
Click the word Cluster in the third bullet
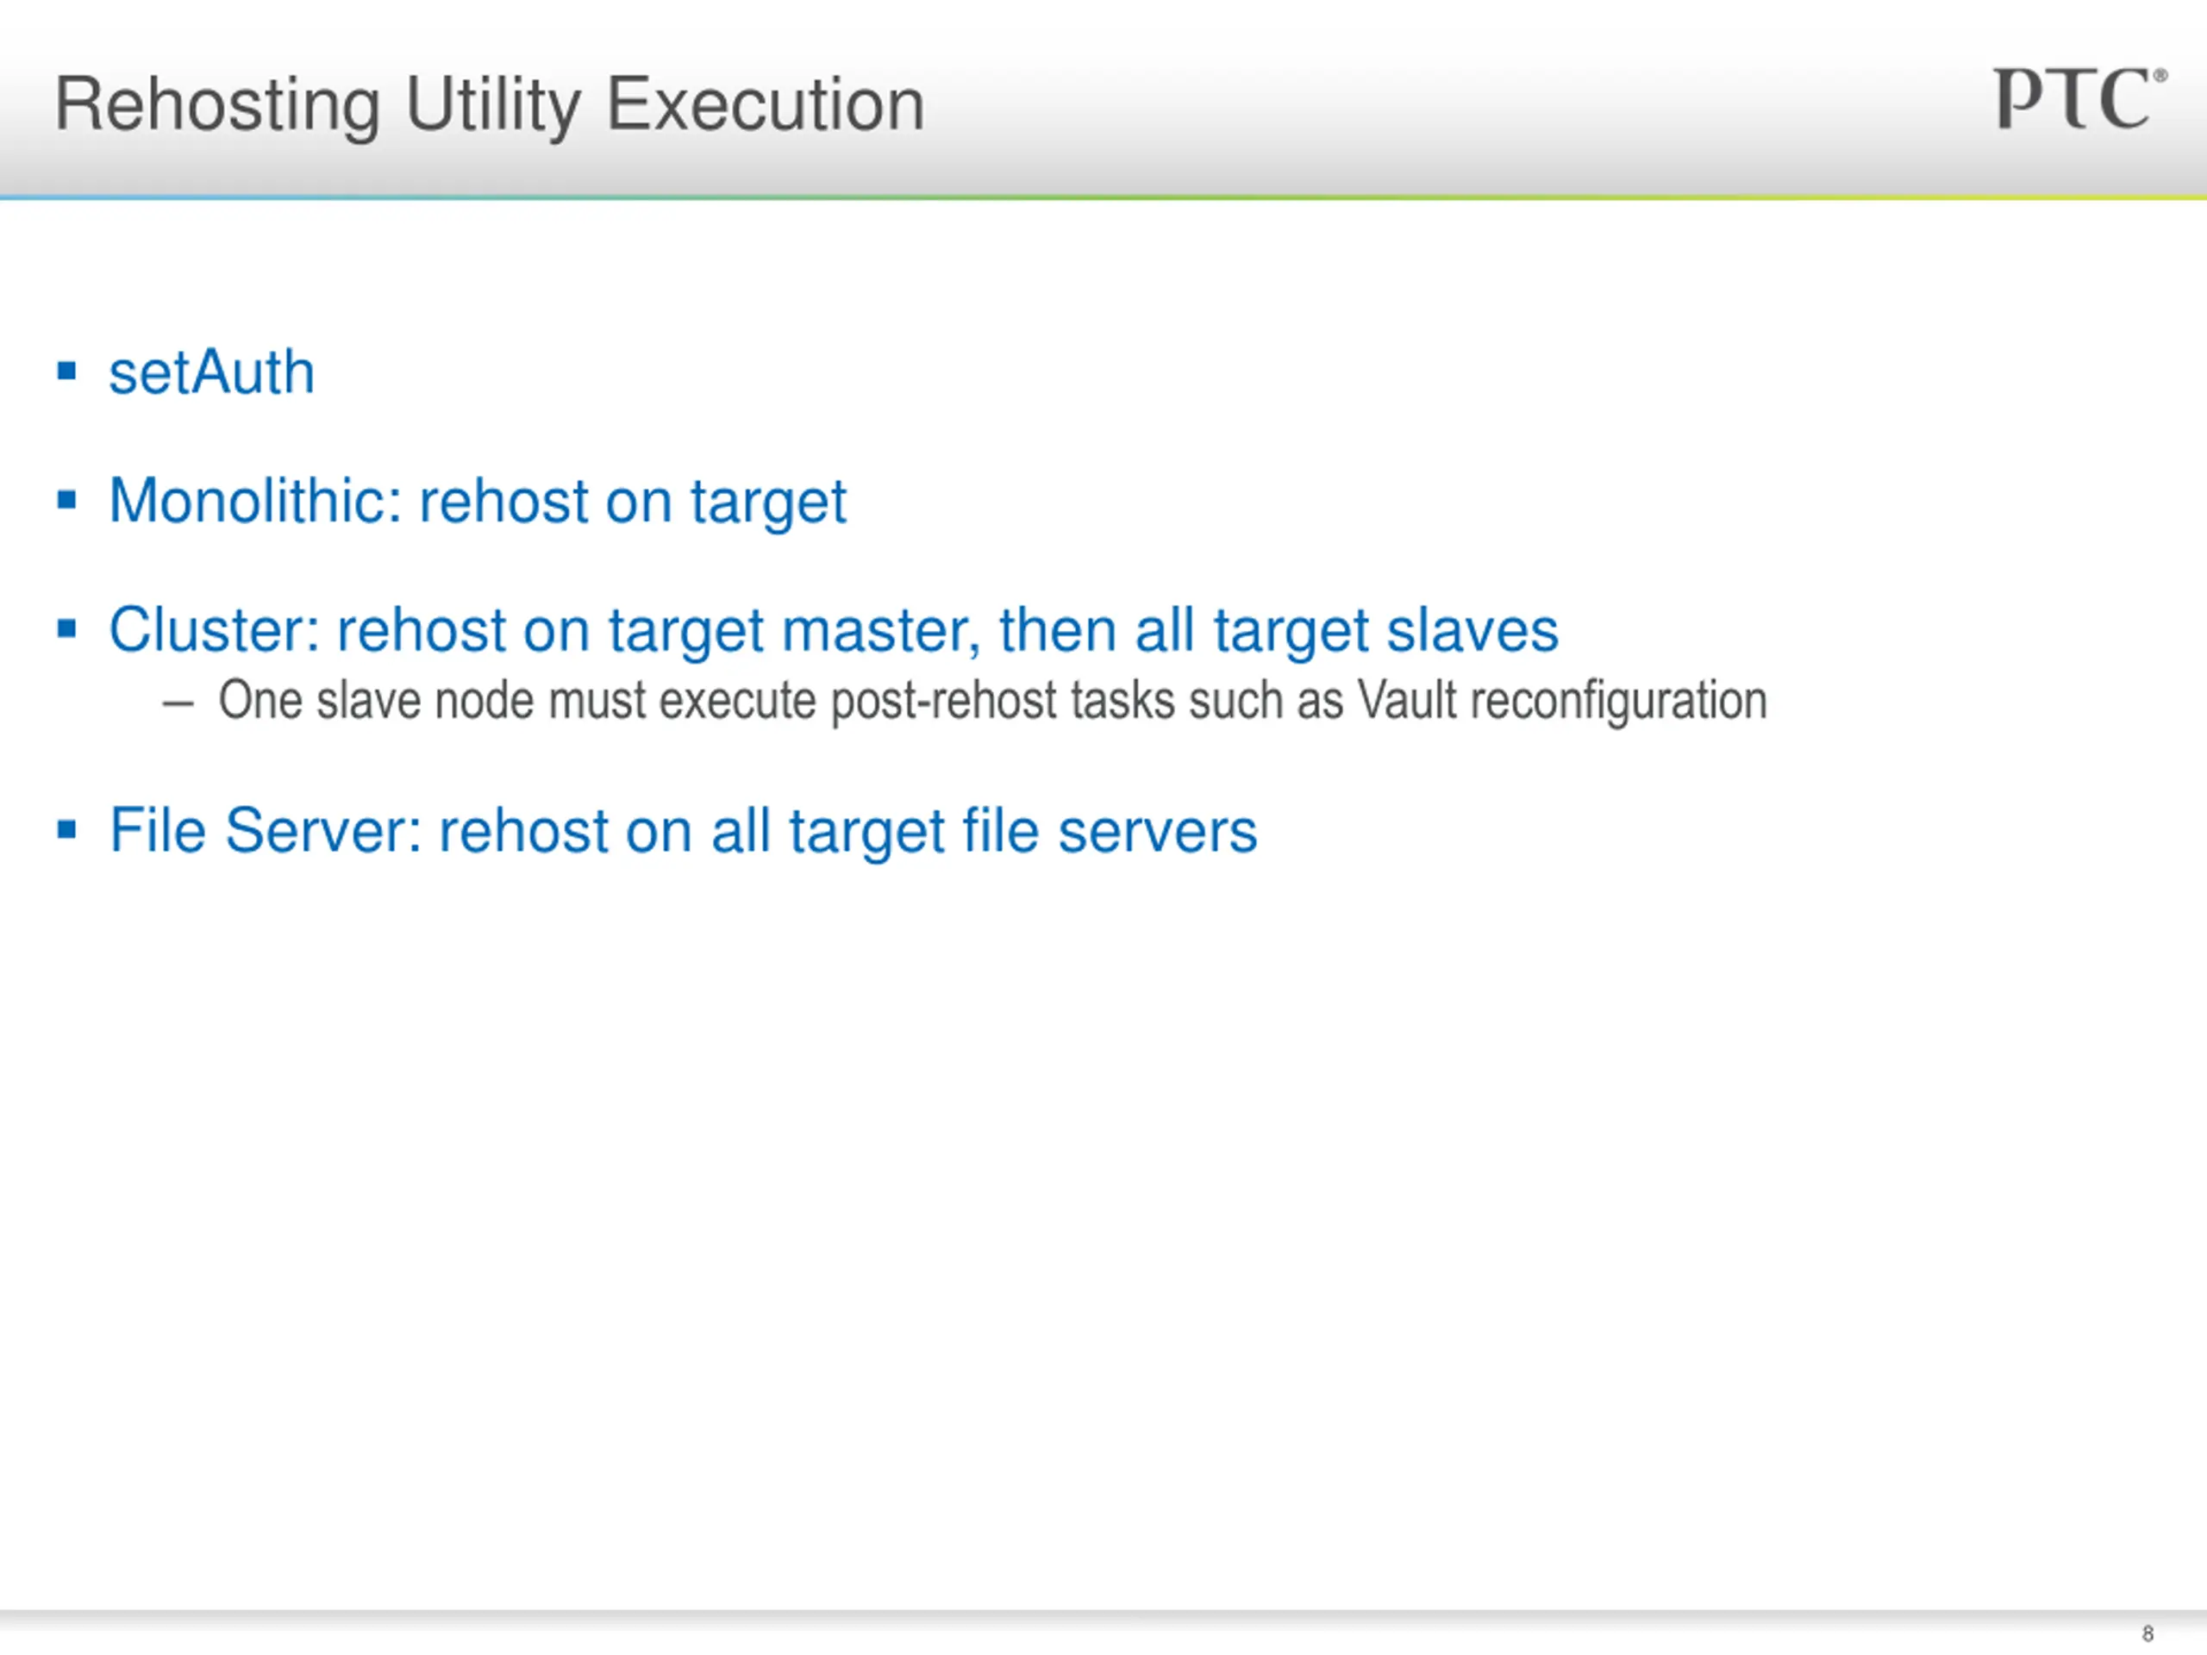pyautogui.click(x=214, y=629)
